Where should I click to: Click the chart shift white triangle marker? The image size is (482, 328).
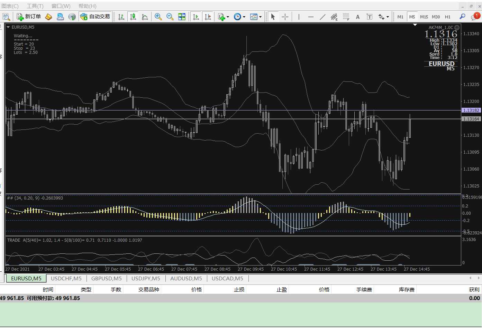pos(415,25)
